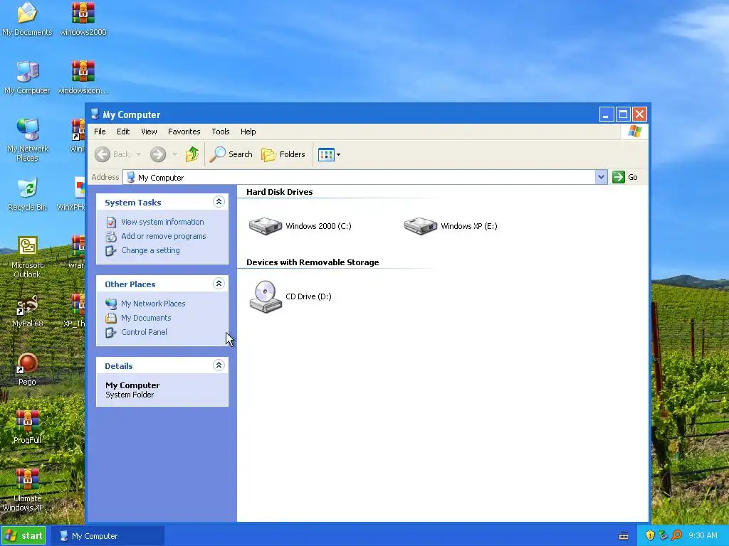729x546 pixels.
Task: Collapse the Other Places panel
Action: click(219, 283)
